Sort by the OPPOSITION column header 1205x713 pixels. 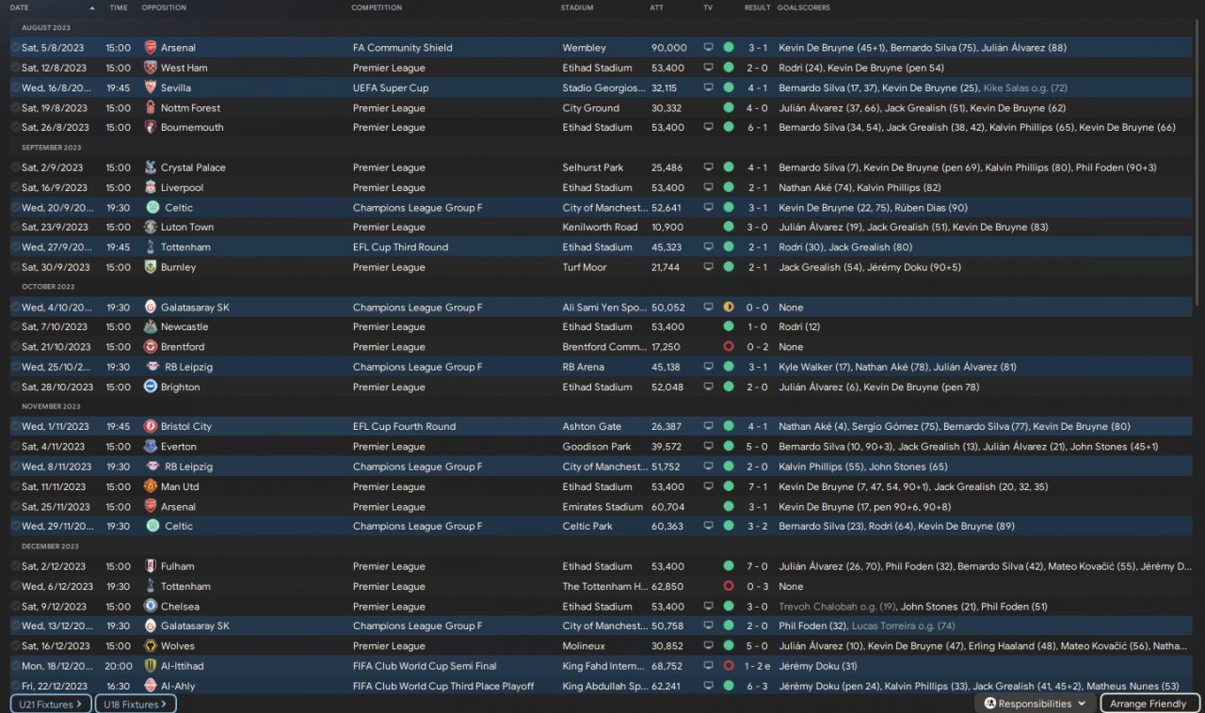(164, 8)
